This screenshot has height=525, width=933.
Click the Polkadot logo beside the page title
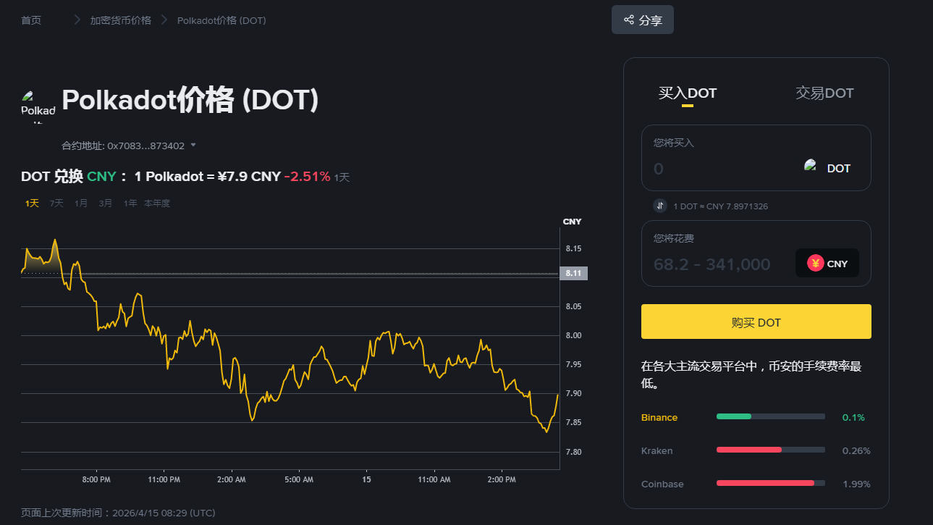coord(38,106)
